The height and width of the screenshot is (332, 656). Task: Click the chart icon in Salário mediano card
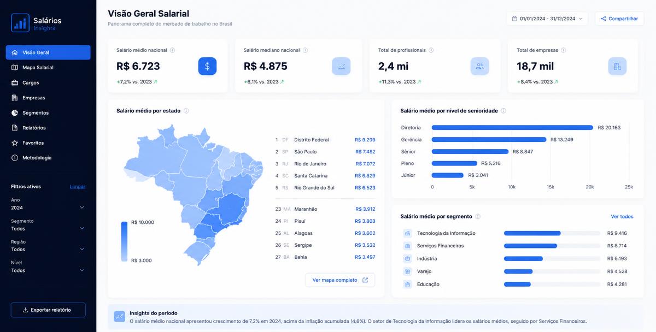click(341, 66)
